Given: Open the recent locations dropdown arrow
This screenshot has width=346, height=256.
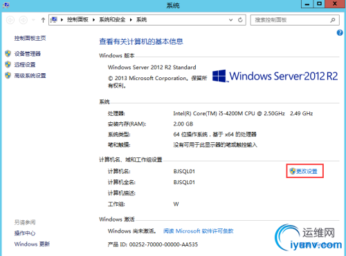Looking at the screenshot, I should (33, 20).
